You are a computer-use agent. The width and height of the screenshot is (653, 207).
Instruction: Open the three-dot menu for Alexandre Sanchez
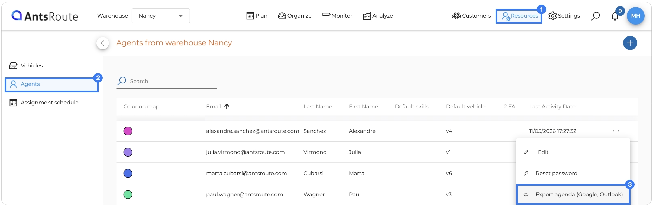(616, 131)
